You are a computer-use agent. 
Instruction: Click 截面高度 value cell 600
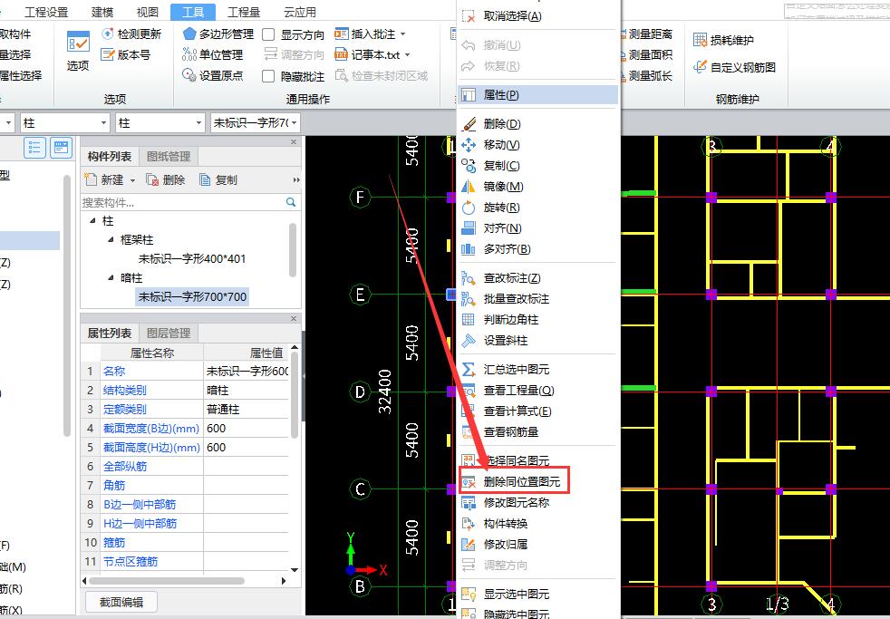pyautogui.click(x=247, y=447)
